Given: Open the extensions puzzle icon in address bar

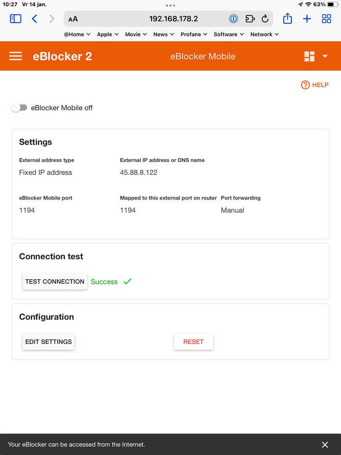Looking at the screenshot, I should [250, 19].
